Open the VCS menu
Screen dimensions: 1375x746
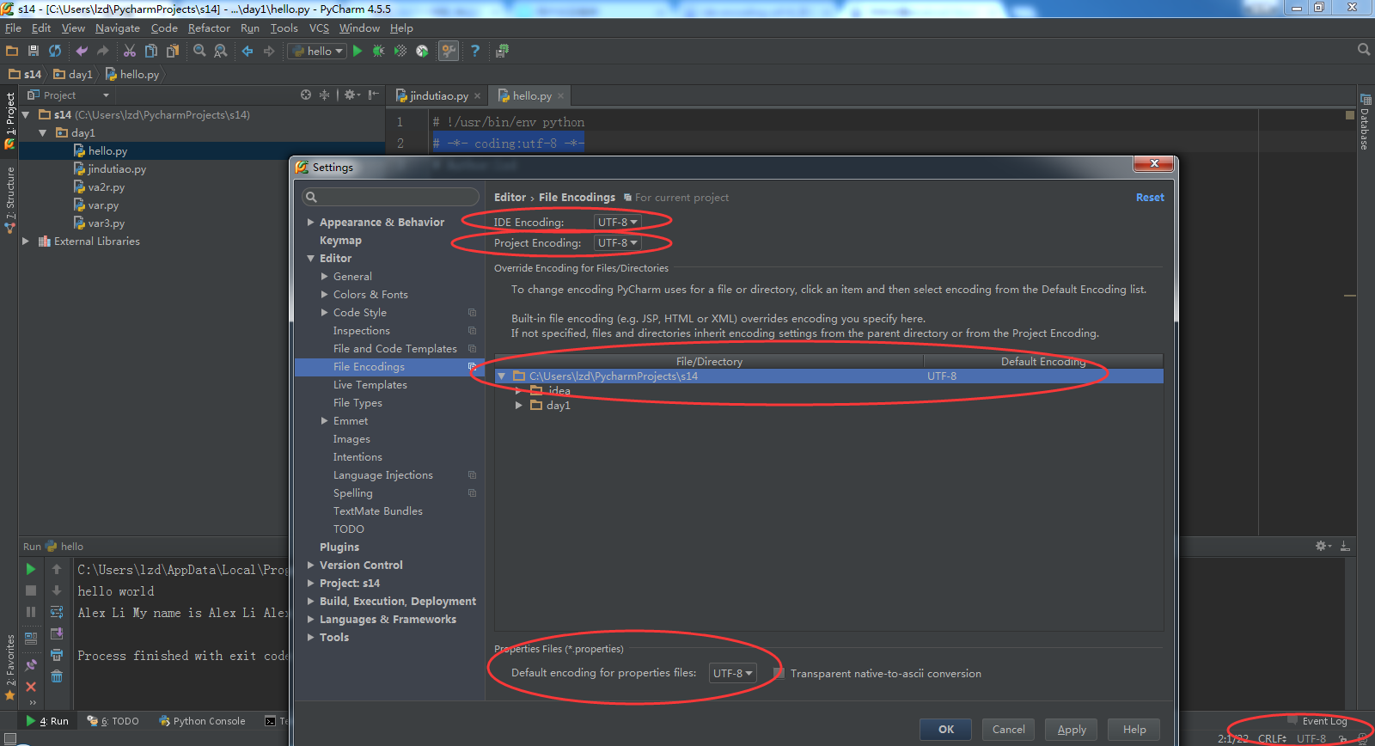click(319, 28)
